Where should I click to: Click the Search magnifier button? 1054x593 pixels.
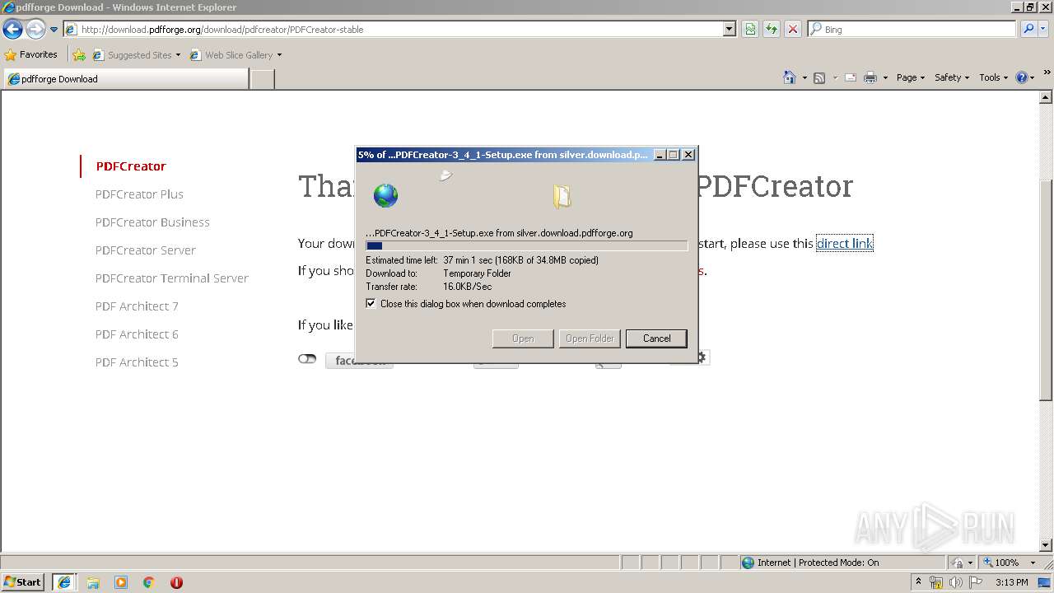pos(1028,30)
